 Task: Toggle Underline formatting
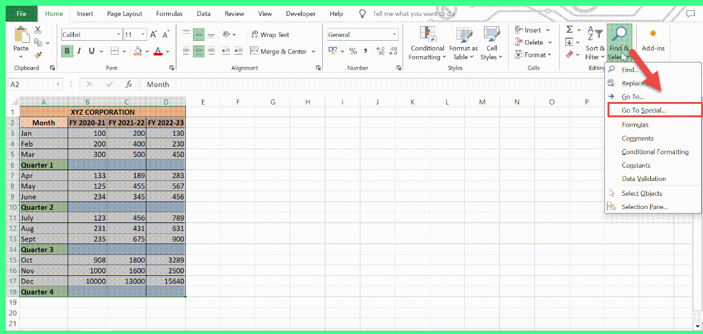[x=92, y=51]
